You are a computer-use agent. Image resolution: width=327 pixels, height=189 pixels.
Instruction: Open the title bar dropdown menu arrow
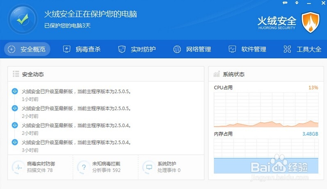coord(297,3)
